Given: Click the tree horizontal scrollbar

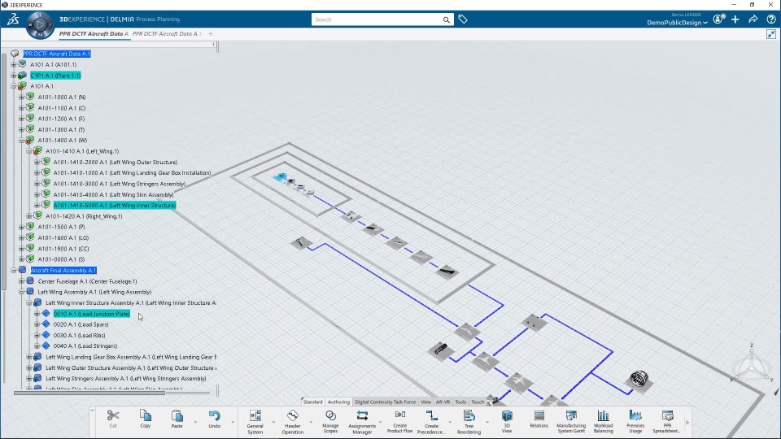Looking at the screenshot, I should click(89, 393).
